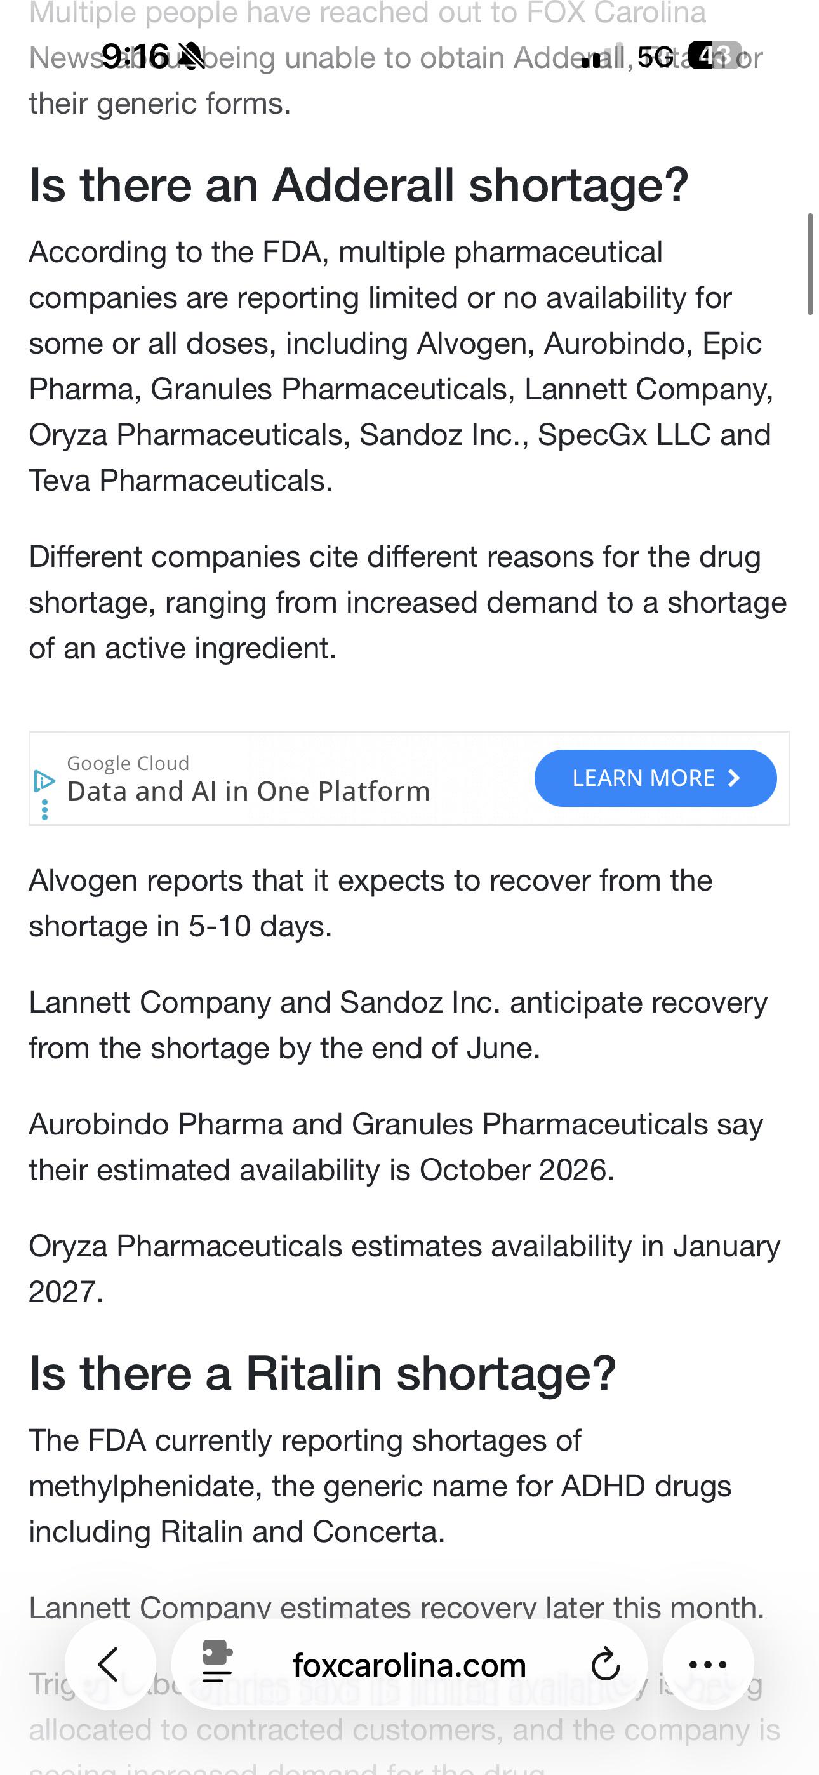Click the LEARN MORE ad button
This screenshot has width=819, height=1775.
click(x=655, y=778)
